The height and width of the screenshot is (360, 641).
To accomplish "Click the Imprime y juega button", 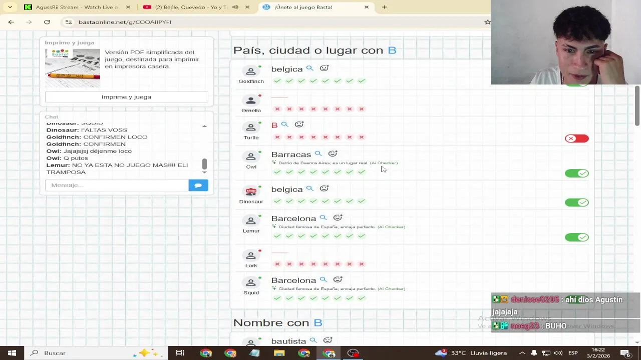I will (x=126, y=97).
